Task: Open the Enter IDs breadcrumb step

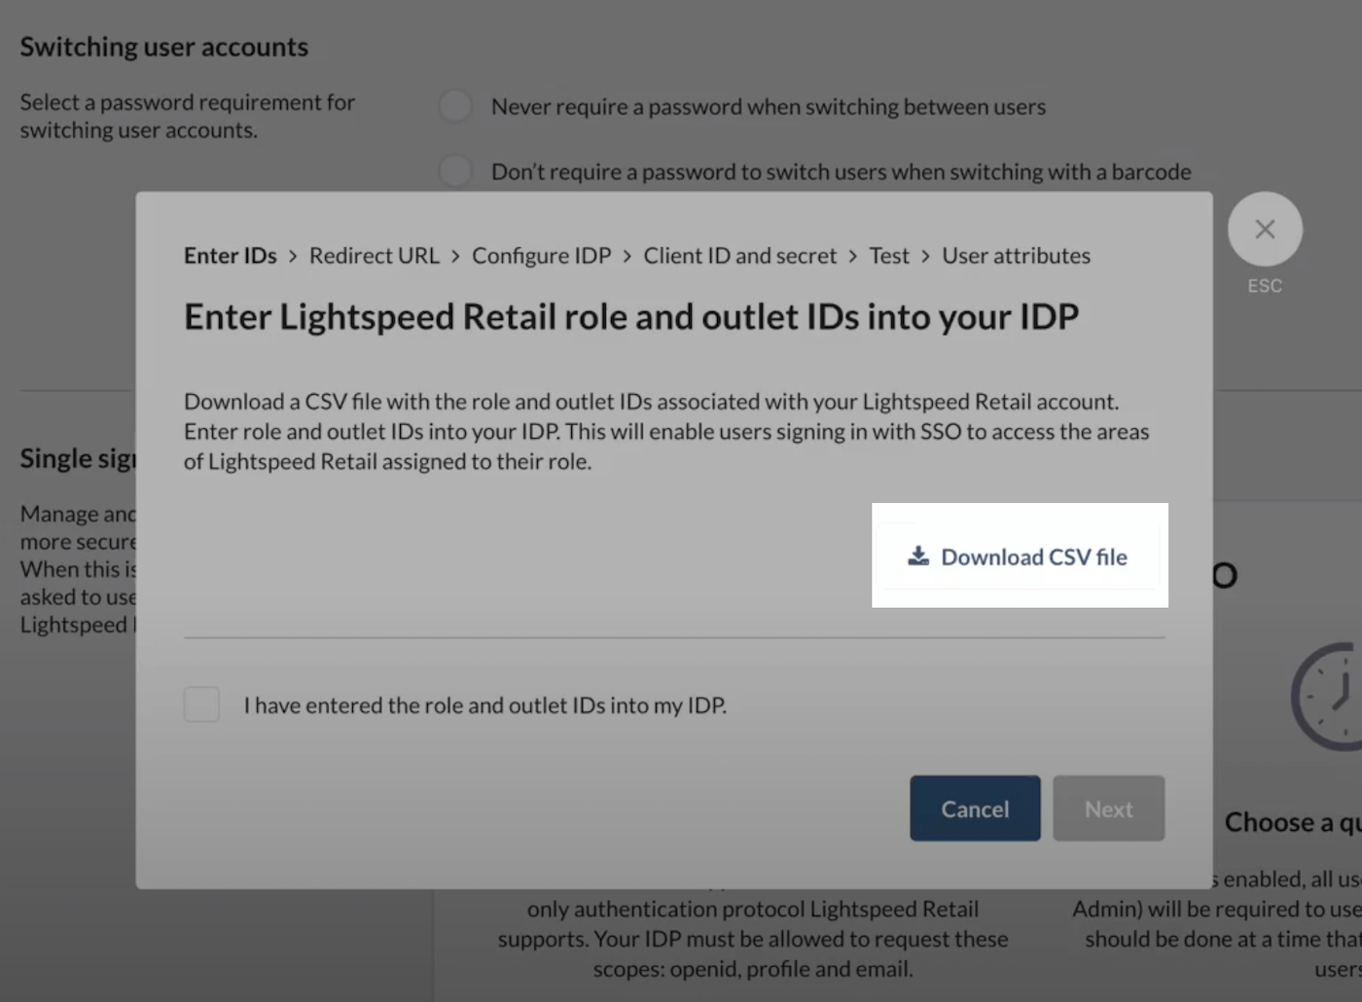Action: coord(230,255)
